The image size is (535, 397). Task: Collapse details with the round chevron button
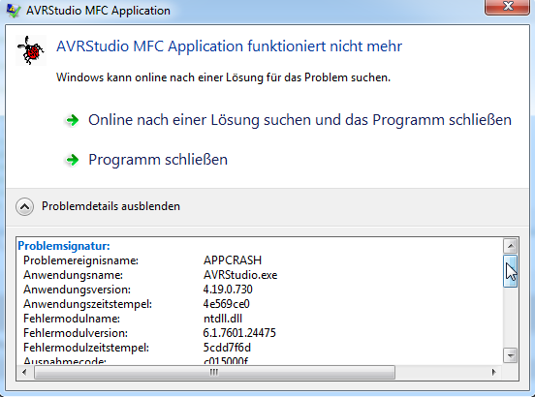[24, 206]
